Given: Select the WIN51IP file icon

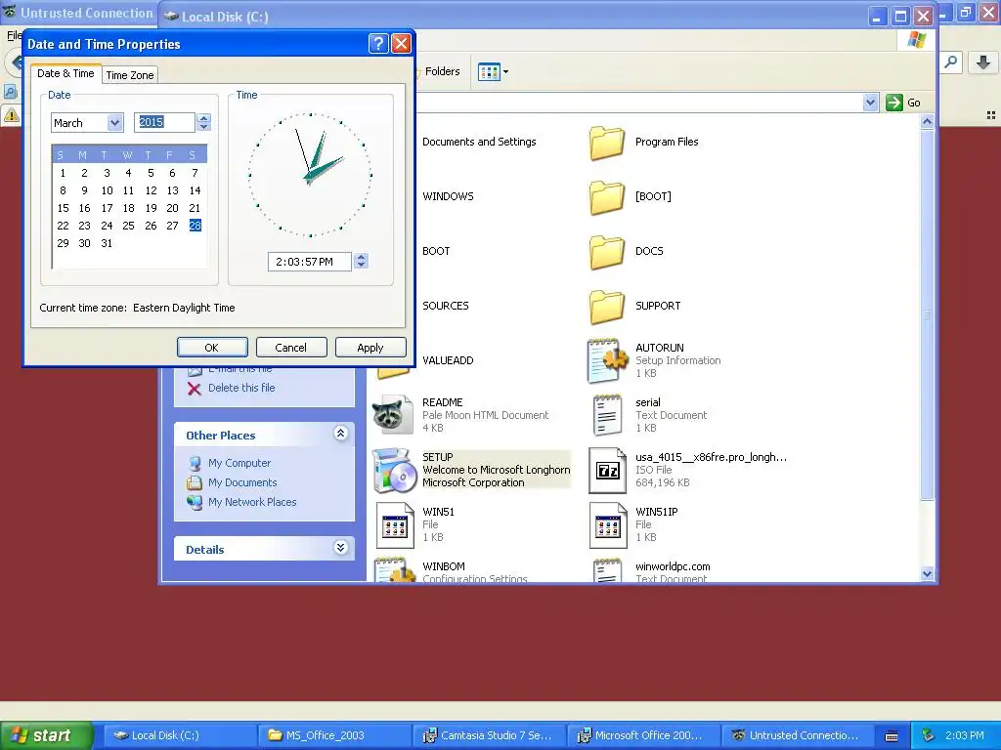Looking at the screenshot, I should tap(608, 524).
